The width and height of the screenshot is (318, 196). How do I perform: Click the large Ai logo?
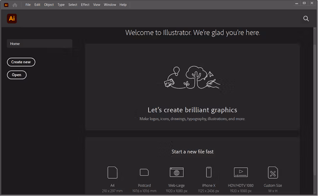(12, 19)
